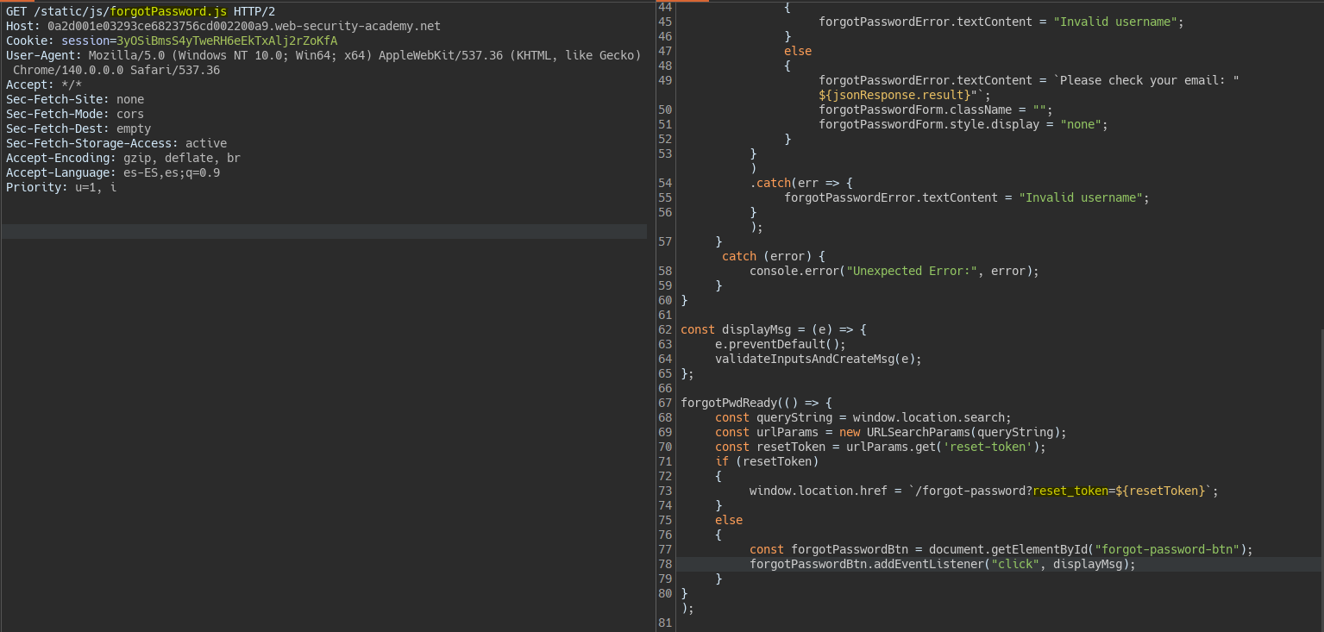
Task: Click line number 49 in the gutter
Action: [664, 80]
